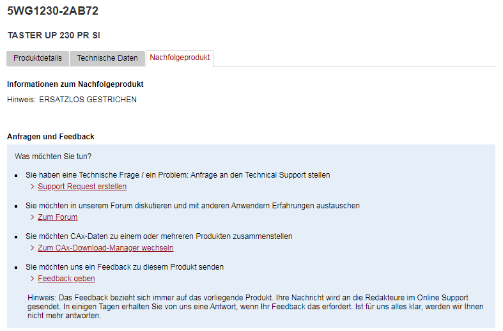Viewport: 503px width, 331px height.
Task: Click chevron arrow before Support Request erstellen
Action: [x=33, y=187]
